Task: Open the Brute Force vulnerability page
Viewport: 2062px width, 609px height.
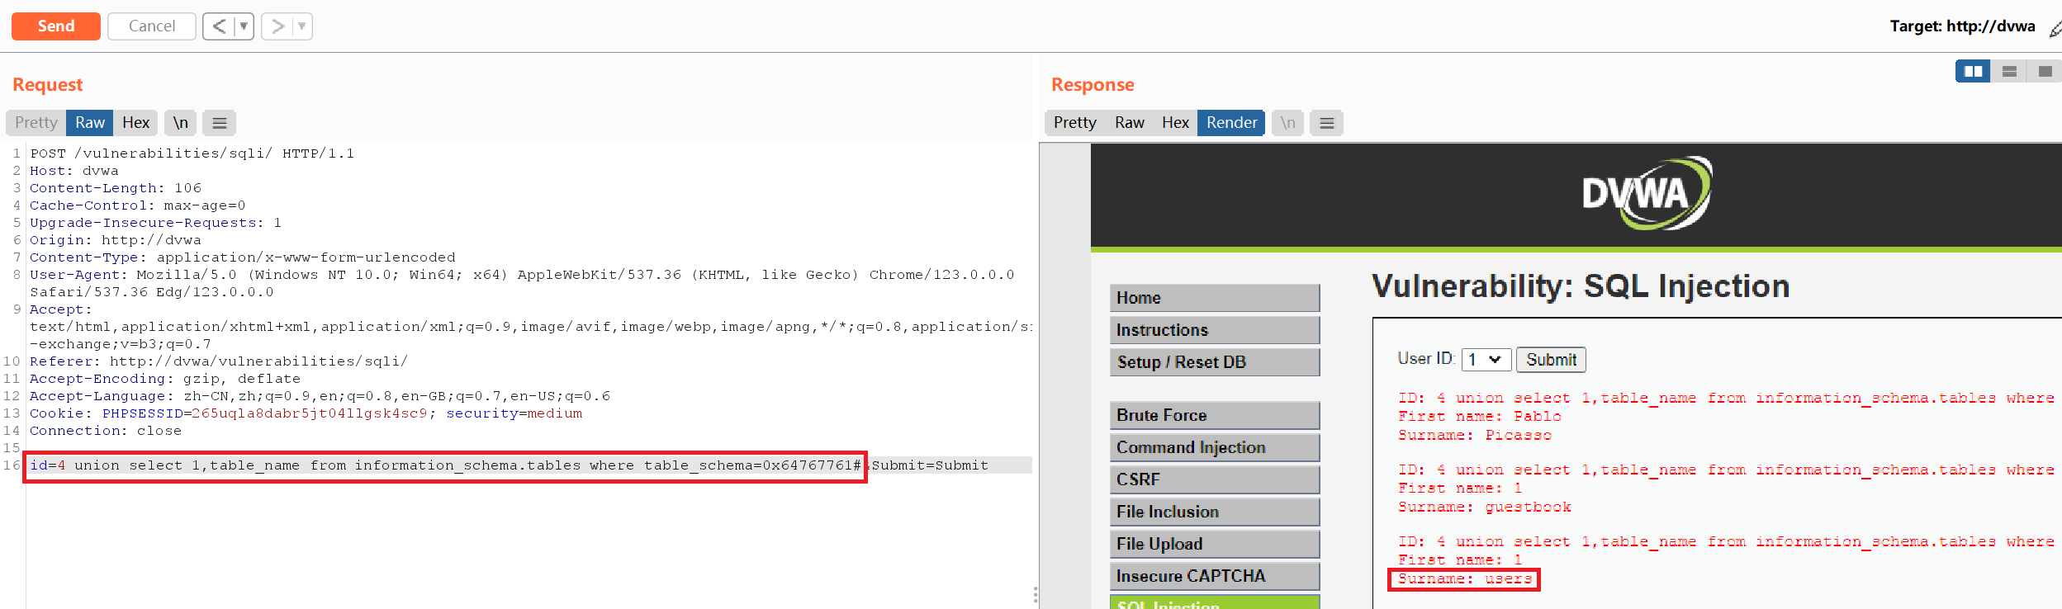Action: pyautogui.click(x=1215, y=415)
